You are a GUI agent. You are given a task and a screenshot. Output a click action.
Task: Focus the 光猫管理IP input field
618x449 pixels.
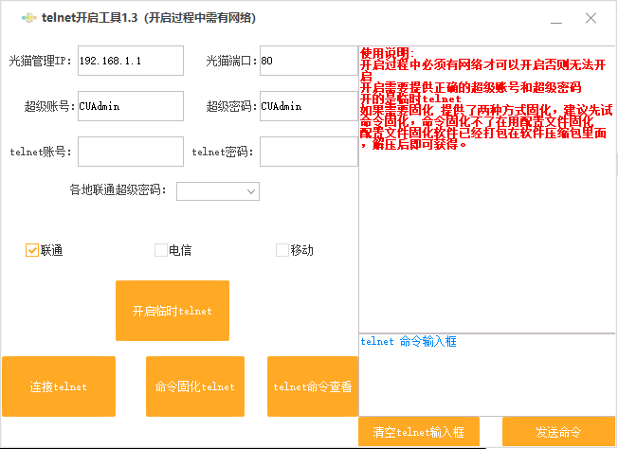[131, 61]
